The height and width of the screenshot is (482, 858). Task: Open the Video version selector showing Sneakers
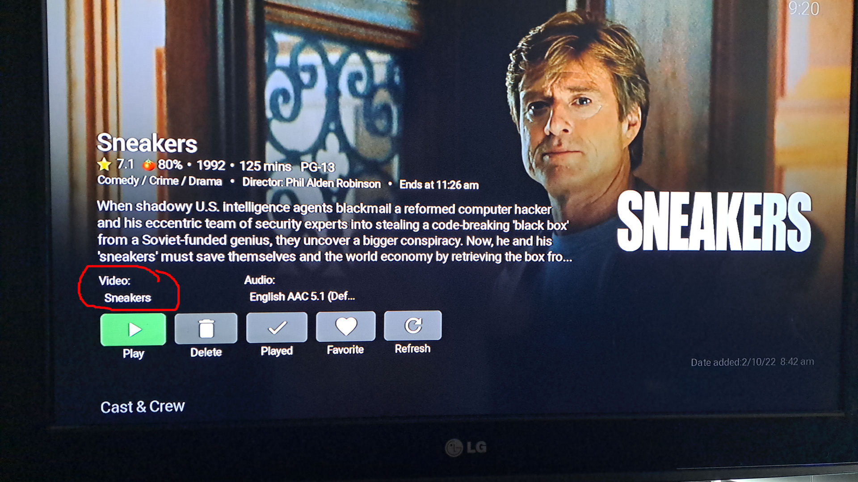[128, 298]
